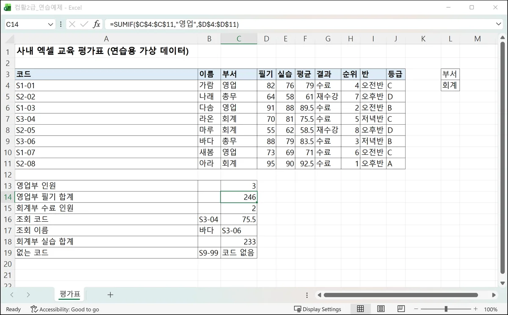
Task: Go to previous sheet arrow
Action: [x=12, y=295]
